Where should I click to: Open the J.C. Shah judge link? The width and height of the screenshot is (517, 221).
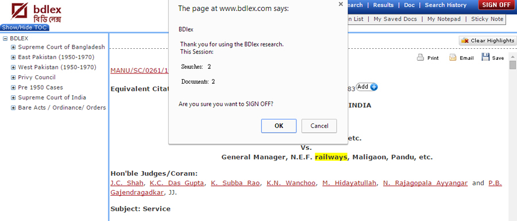click(x=127, y=183)
